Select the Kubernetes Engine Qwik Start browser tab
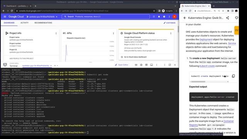 (195, 6)
